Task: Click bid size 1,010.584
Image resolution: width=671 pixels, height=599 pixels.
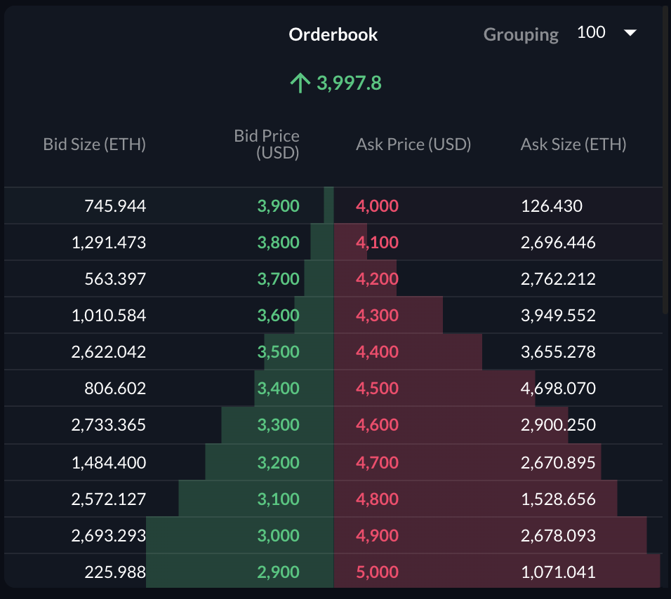Action: pyautogui.click(x=109, y=315)
